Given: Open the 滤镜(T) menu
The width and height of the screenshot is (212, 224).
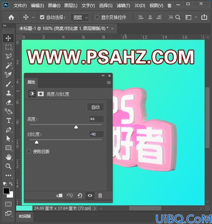Looking at the screenshot, I should pyautogui.click(x=123, y=6).
